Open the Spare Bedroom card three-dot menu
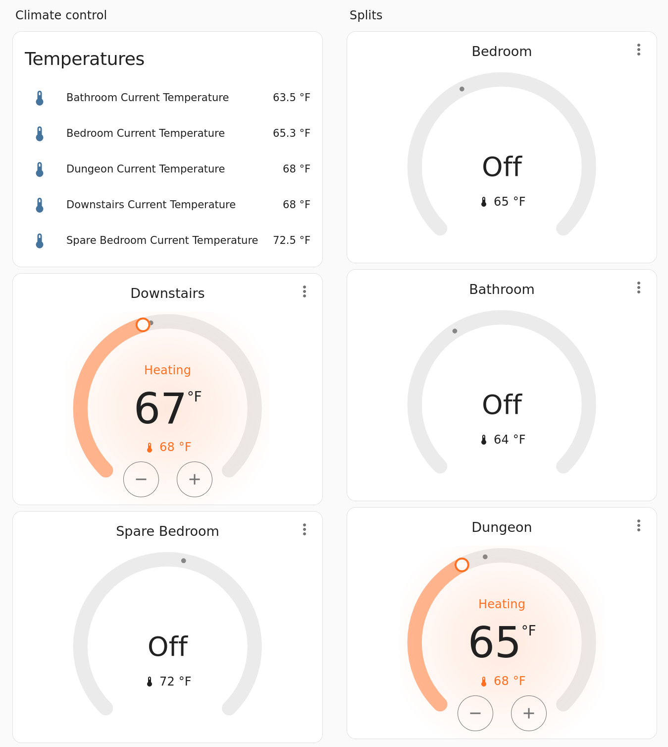 click(304, 529)
